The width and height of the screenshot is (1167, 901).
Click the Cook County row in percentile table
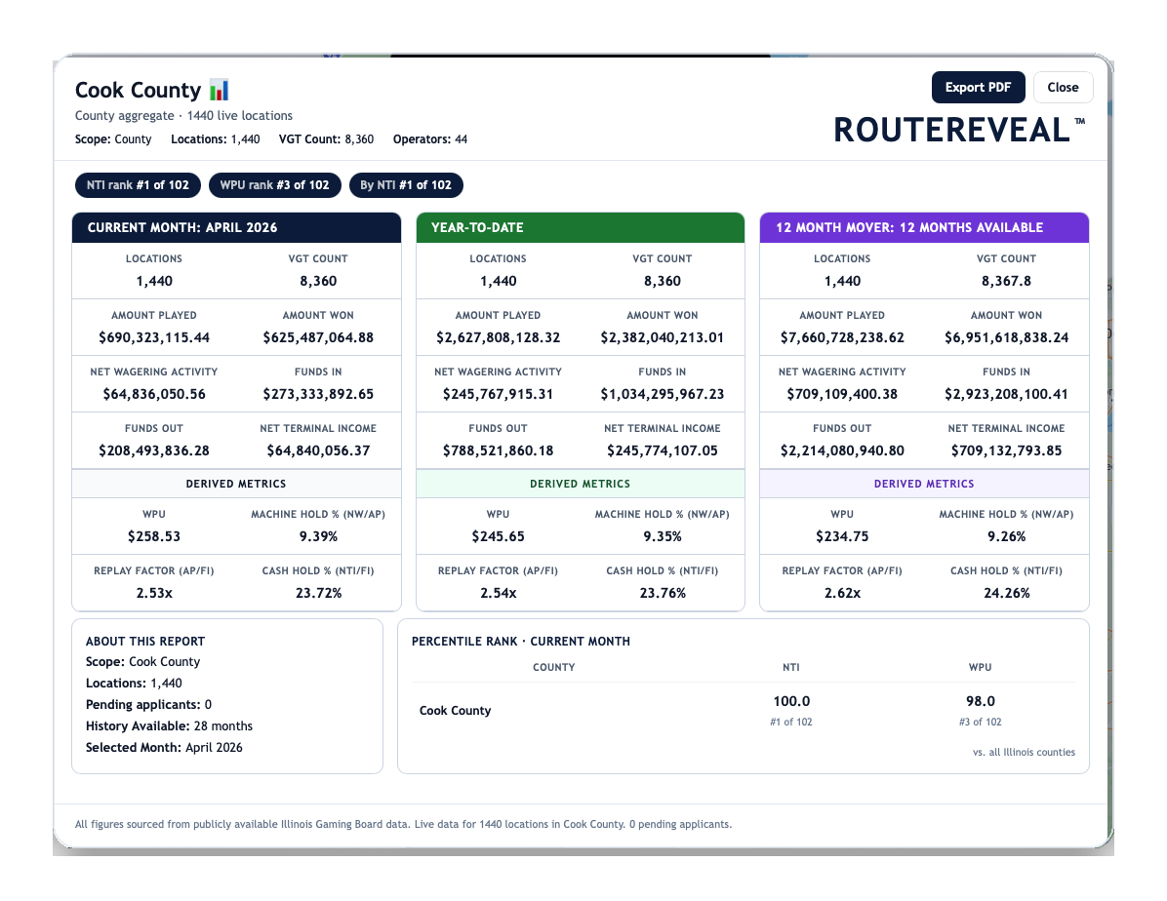coord(744,711)
